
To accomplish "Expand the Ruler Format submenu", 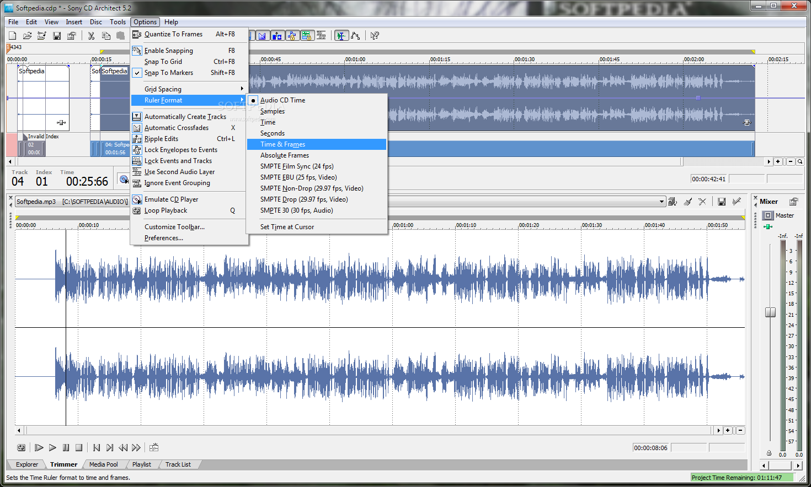I will tap(189, 100).
